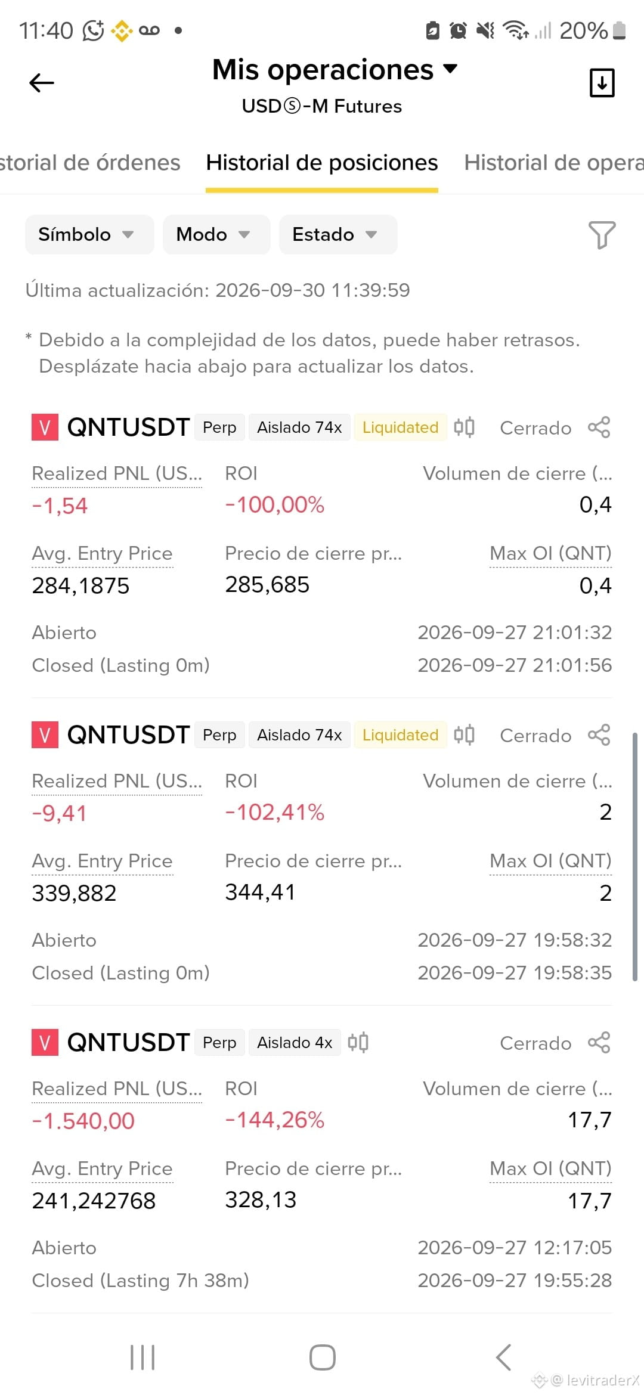Screen dimensions: 644x1395
Task: Open chart icon for Aislado 4x position
Action: click(x=358, y=1043)
